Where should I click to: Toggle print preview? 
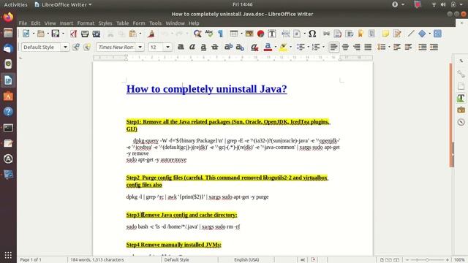pyautogui.click(x=96, y=34)
